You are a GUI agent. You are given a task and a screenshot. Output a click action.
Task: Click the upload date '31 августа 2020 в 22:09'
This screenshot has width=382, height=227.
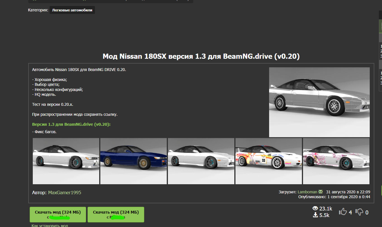[348, 192]
